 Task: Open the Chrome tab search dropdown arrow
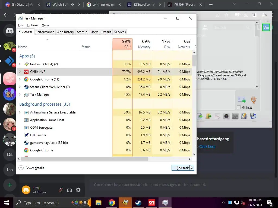[234, 4]
